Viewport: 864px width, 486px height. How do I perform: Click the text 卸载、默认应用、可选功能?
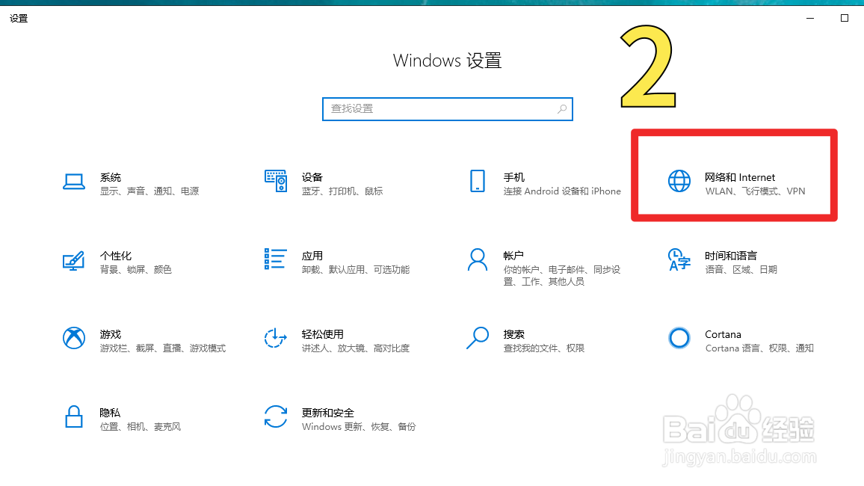(356, 269)
